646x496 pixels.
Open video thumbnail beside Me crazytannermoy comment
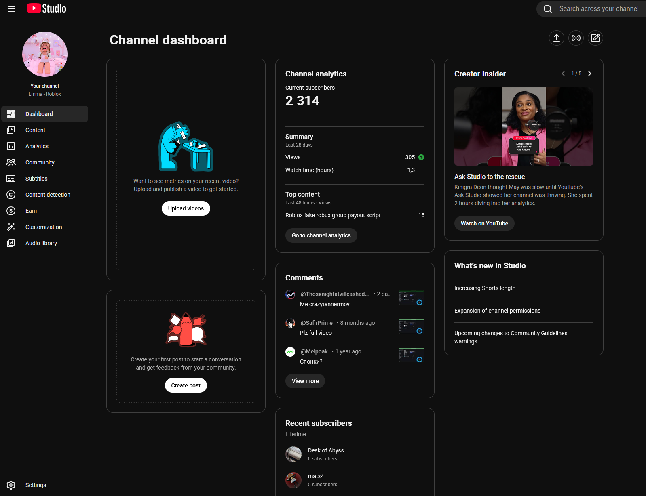click(412, 298)
